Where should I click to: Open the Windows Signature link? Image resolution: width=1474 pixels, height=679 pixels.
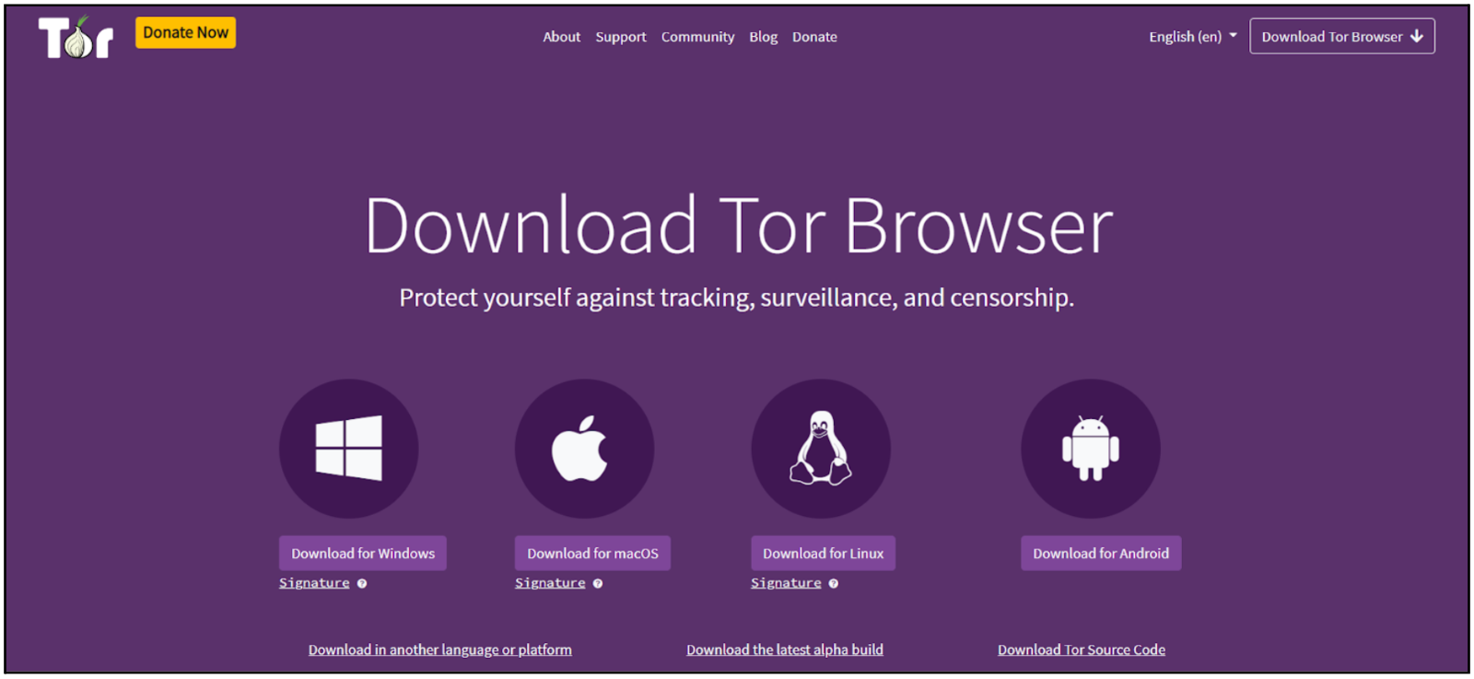[x=314, y=583]
